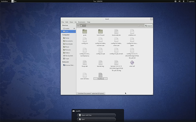Click the new file icon above headless field
The width and height of the screenshot is (196, 122).
point(100,75)
